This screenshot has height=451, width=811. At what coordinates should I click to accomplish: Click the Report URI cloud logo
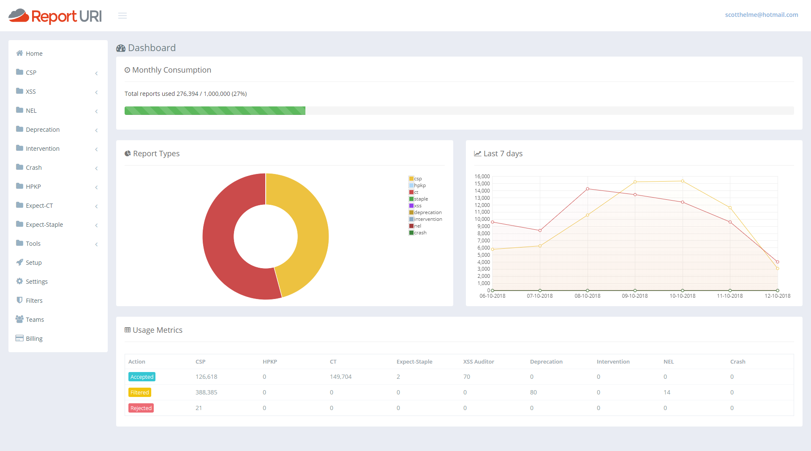coord(19,16)
